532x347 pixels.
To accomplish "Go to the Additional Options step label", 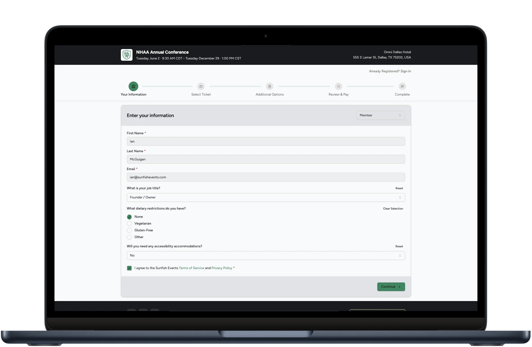I will tap(270, 94).
